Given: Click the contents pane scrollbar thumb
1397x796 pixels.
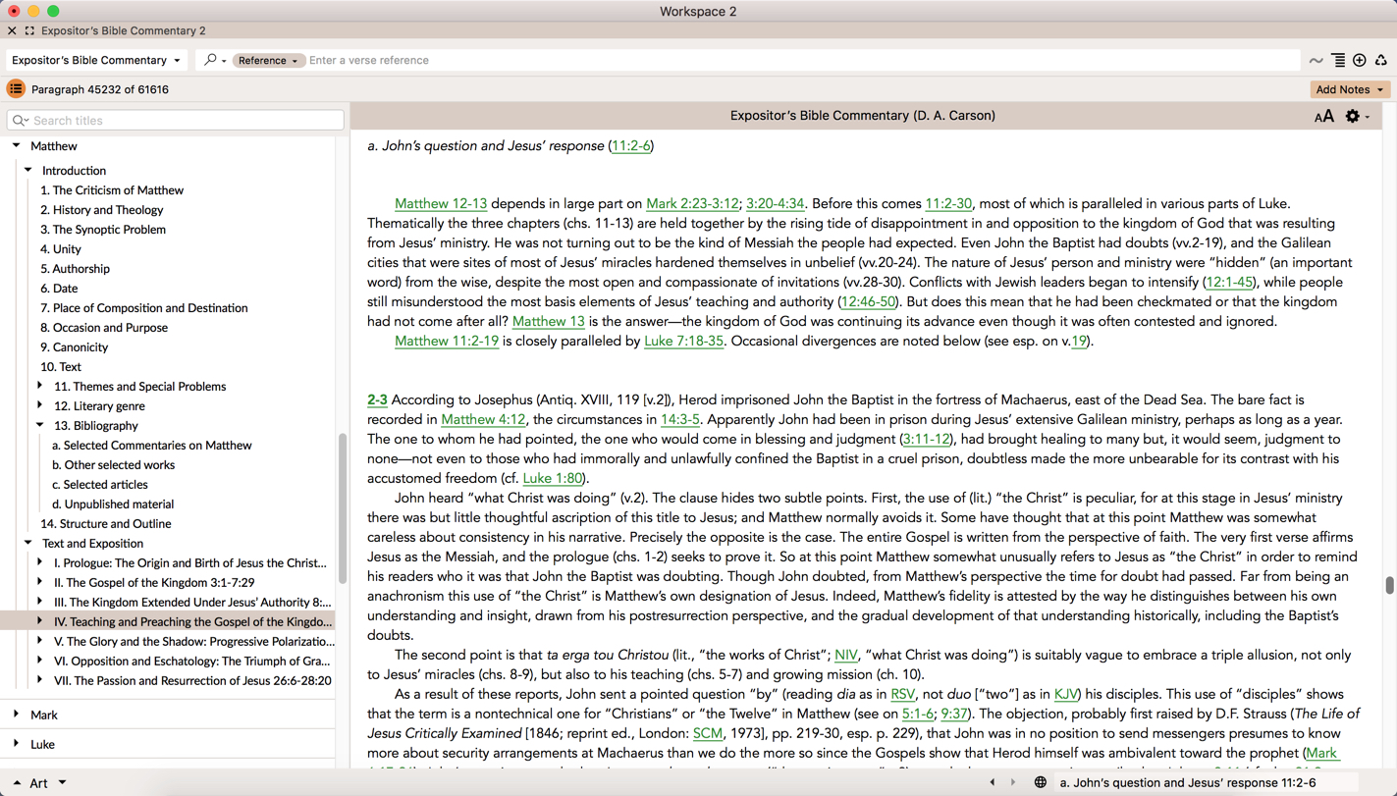Looking at the screenshot, I should pyautogui.click(x=343, y=508).
